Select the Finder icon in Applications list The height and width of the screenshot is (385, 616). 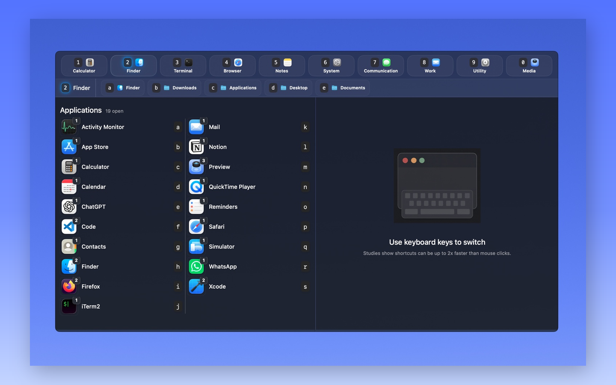(x=69, y=267)
